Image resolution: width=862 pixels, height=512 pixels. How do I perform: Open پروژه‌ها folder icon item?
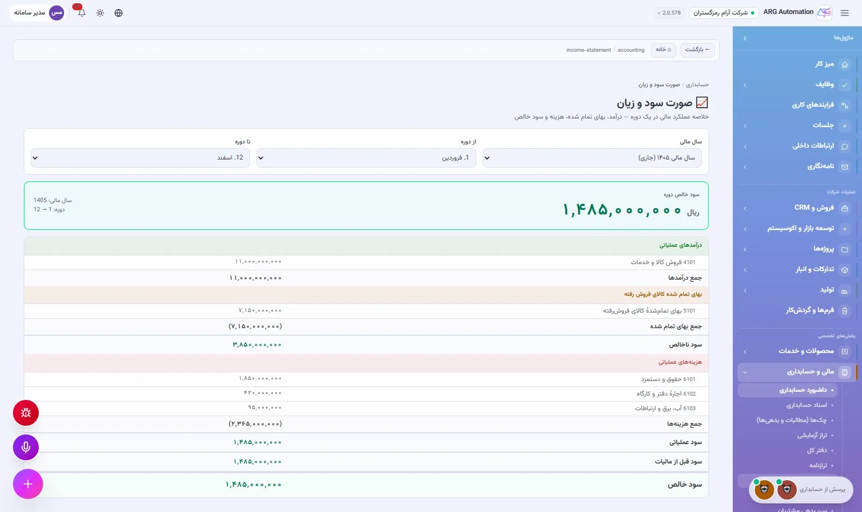(845, 250)
